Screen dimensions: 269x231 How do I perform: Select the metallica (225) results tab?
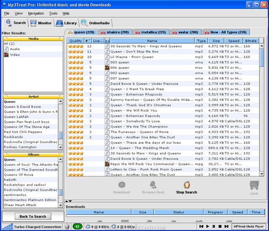[x=150, y=32]
